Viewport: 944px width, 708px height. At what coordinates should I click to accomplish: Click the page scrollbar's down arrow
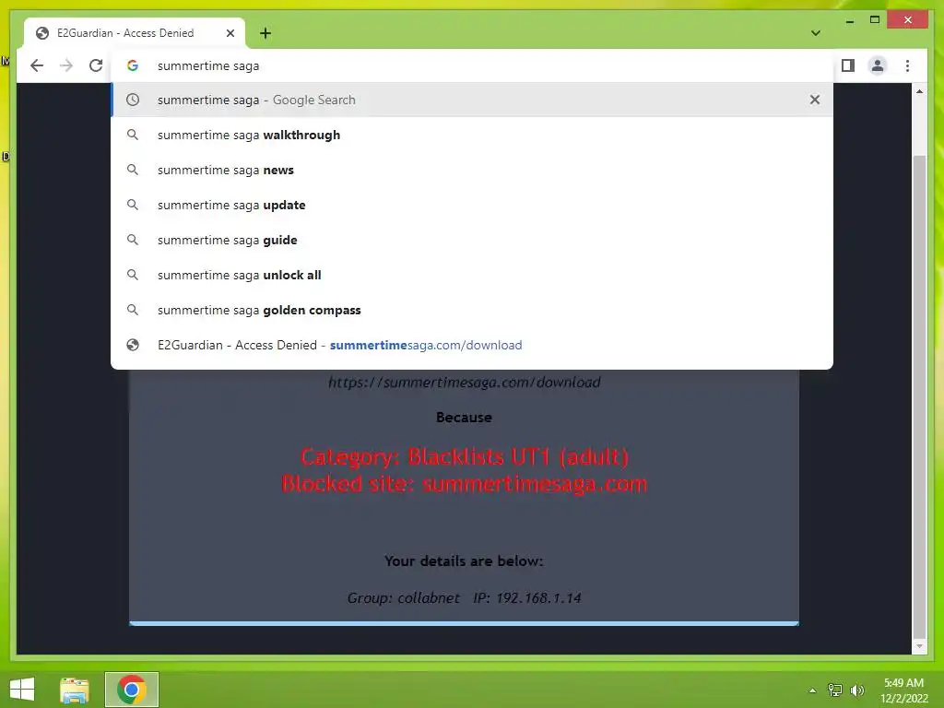coord(919,646)
